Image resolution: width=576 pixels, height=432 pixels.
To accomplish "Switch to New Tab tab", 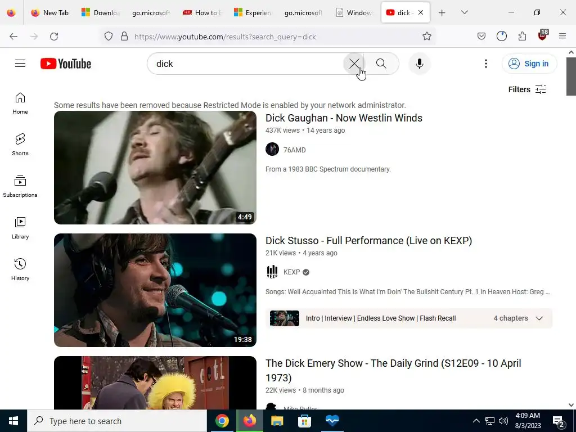I will tap(49, 12).
